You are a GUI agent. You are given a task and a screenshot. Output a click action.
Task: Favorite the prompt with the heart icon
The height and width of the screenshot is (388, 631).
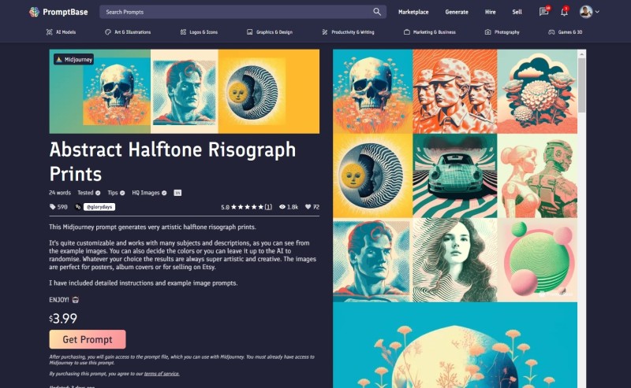(308, 207)
